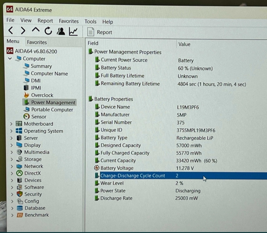Click the Refresh toolbar icon
Image resolution: width=267 pixels, height=233 pixels.
48,31
